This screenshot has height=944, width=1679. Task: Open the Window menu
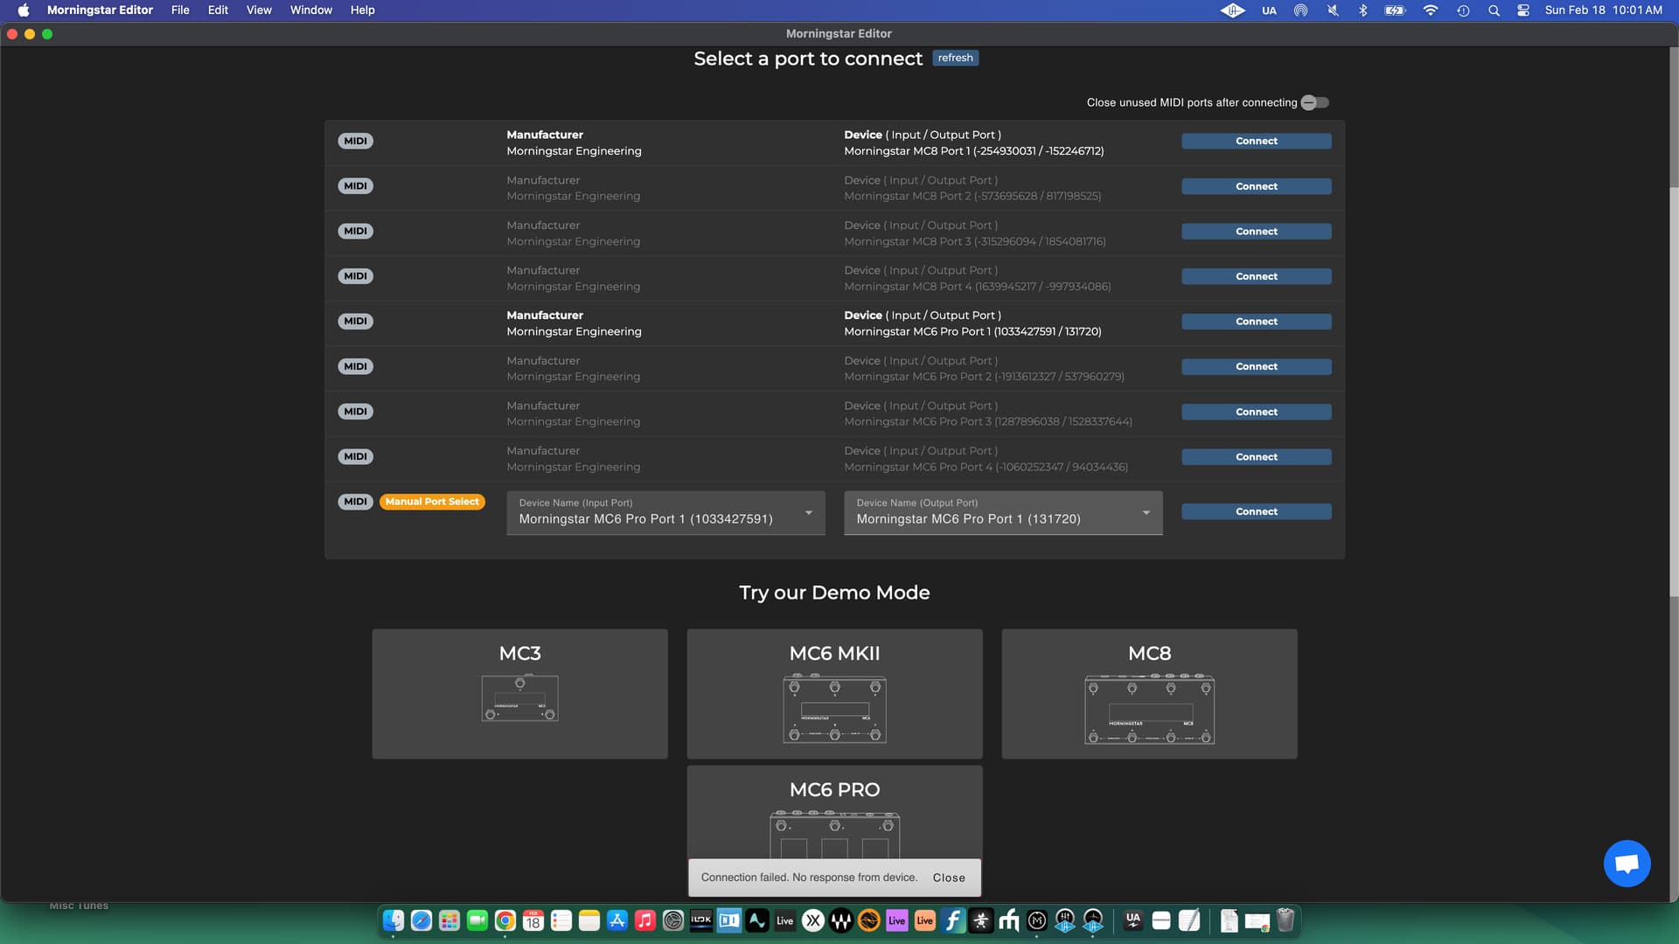click(x=311, y=10)
